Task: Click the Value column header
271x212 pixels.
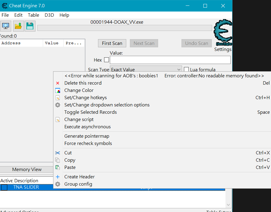Action: pyautogui.click(x=53, y=43)
